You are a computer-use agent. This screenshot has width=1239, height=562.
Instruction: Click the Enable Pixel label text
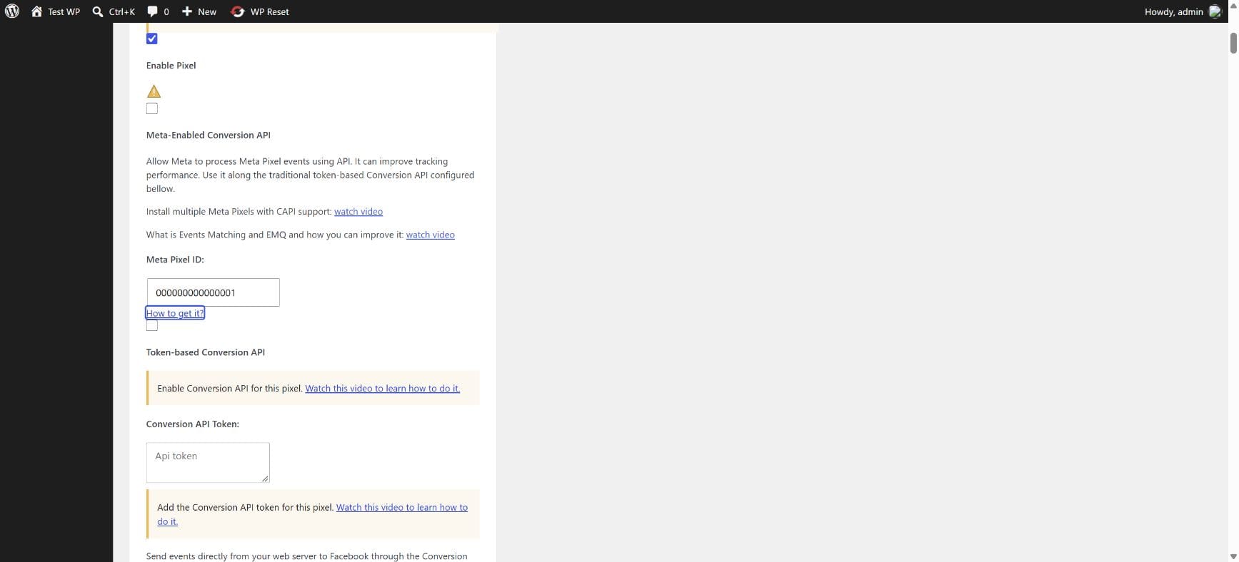(x=171, y=66)
